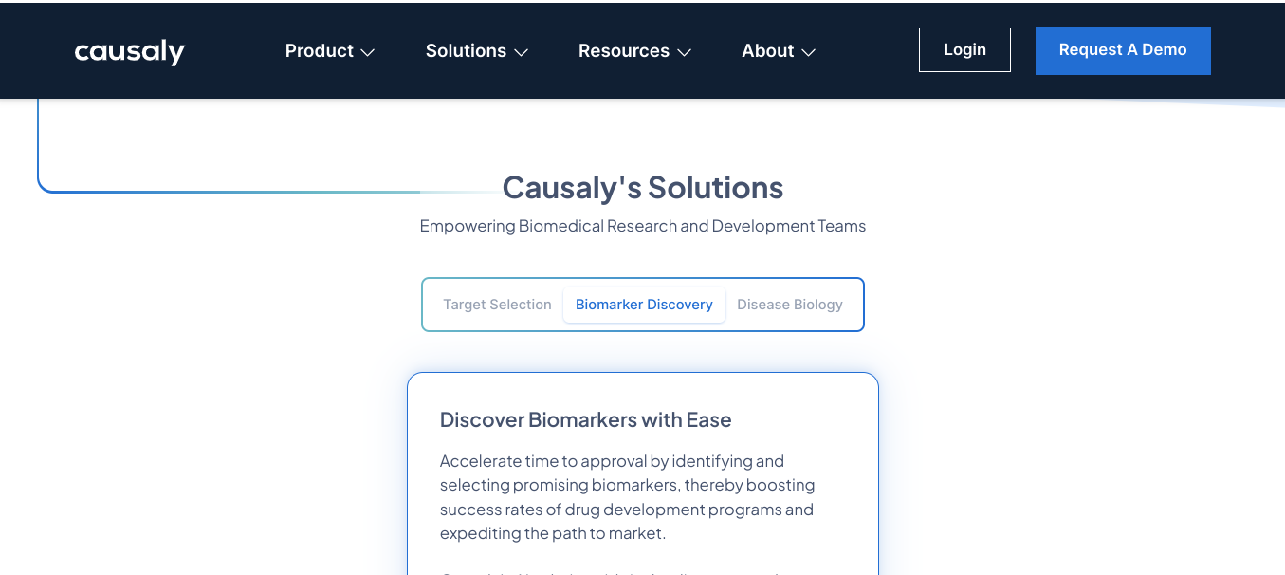Click the Empowering Biomedical Research subtitle text
This screenshot has height=575, width=1285.
tap(643, 226)
